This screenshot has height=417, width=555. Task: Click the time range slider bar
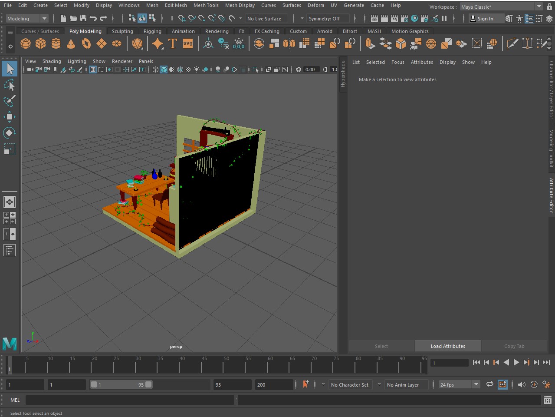122,385
